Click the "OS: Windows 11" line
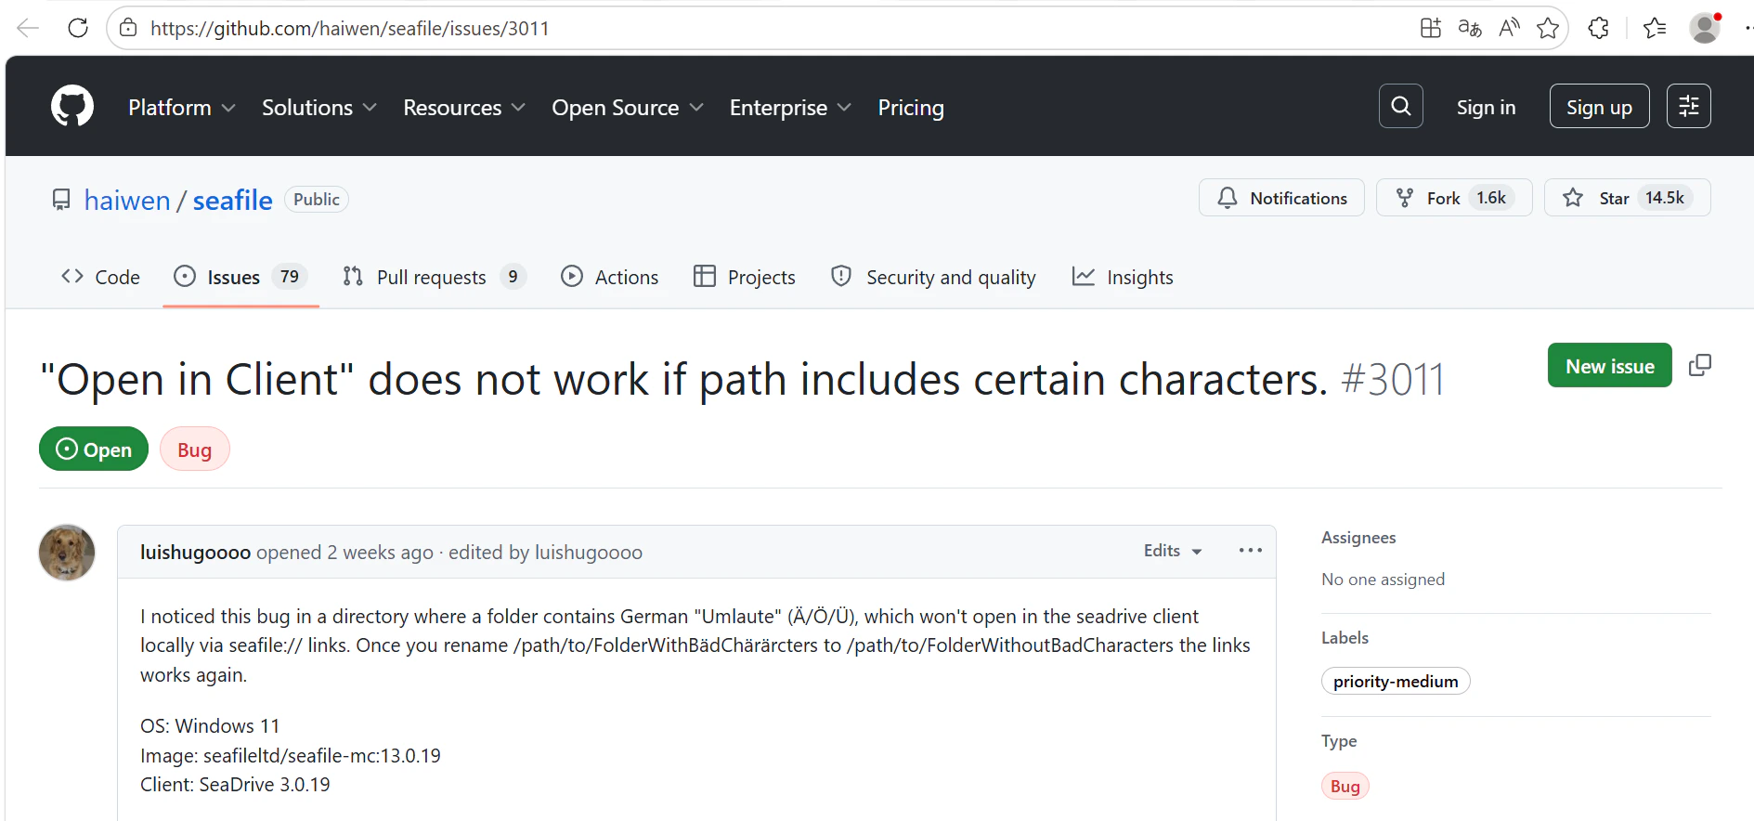1754x821 pixels. (210, 725)
